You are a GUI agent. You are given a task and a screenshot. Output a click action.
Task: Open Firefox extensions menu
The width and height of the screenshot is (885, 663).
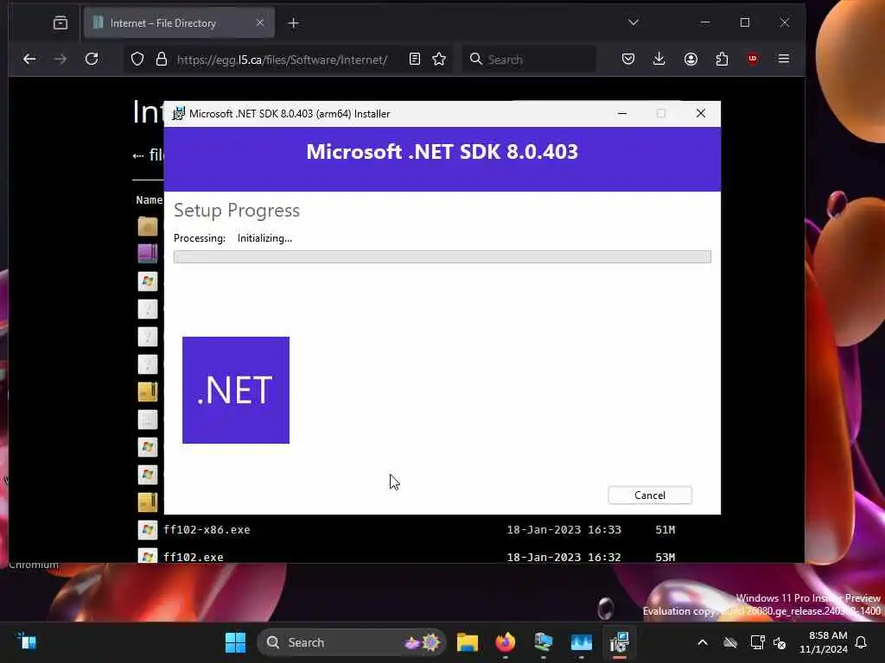pyautogui.click(x=722, y=60)
